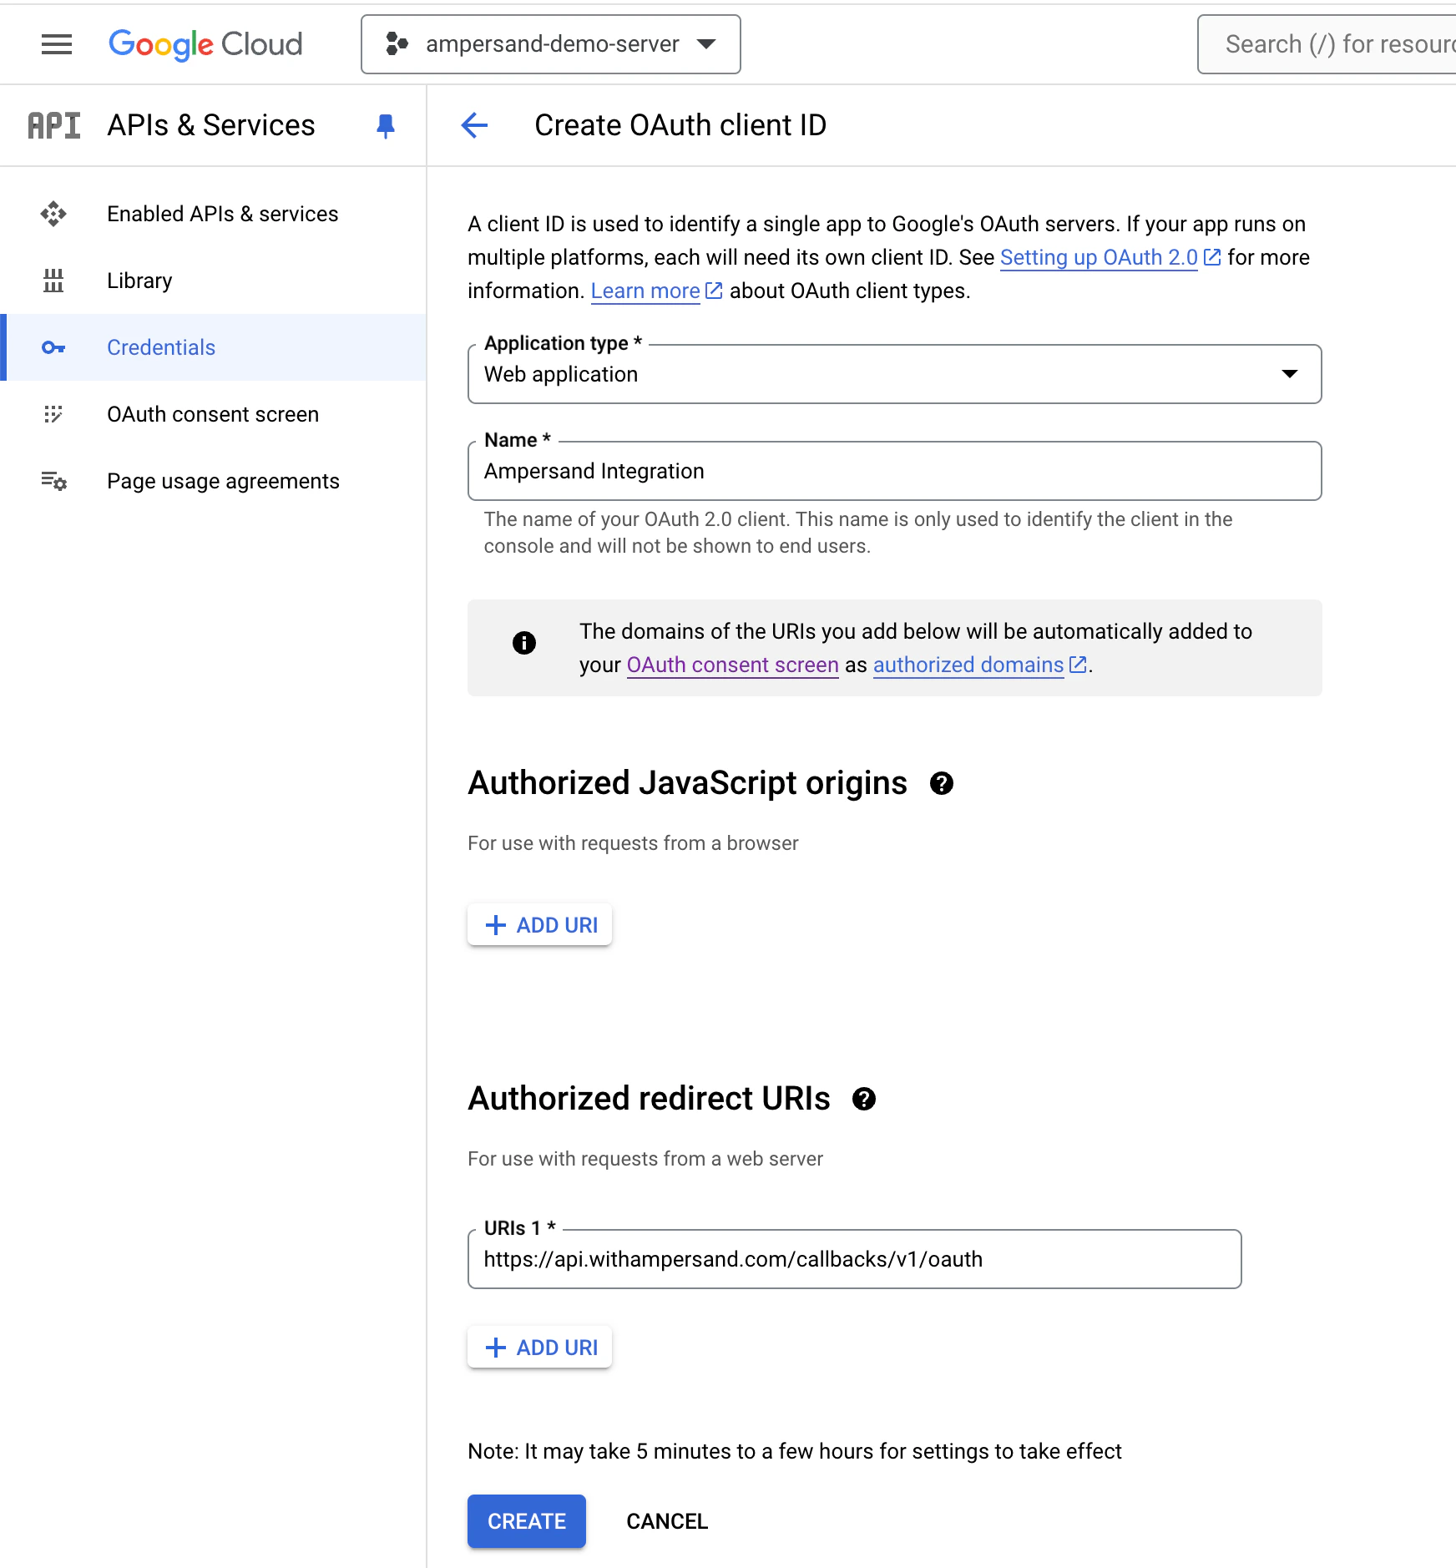Click the Google Cloud logo

[x=205, y=44]
